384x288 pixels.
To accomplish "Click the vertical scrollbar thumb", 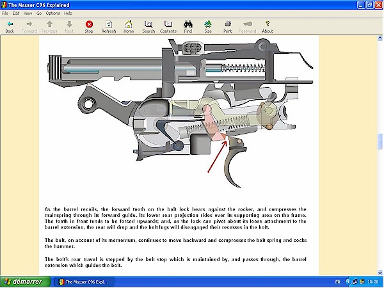I will coord(380,141).
